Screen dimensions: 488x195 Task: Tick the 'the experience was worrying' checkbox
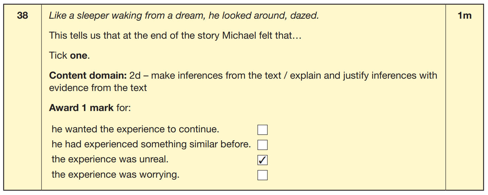pyautogui.click(x=263, y=175)
